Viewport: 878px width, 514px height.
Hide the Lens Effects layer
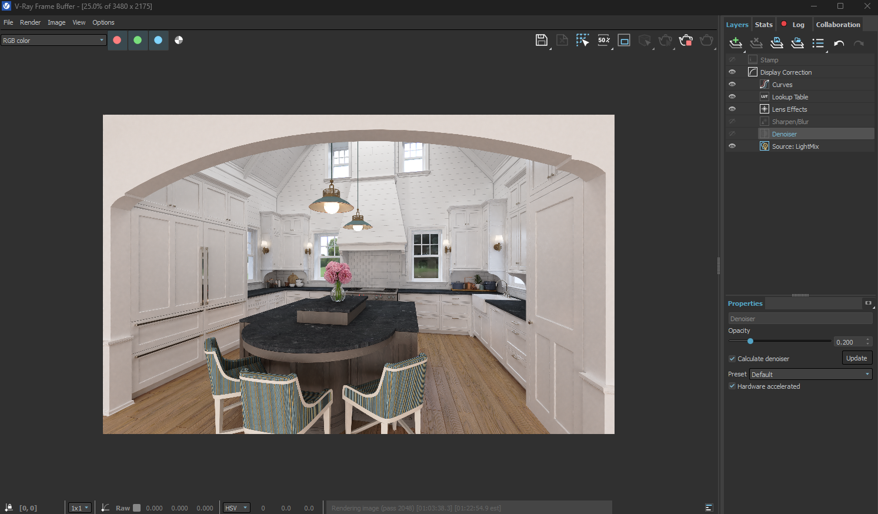tap(732, 109)
